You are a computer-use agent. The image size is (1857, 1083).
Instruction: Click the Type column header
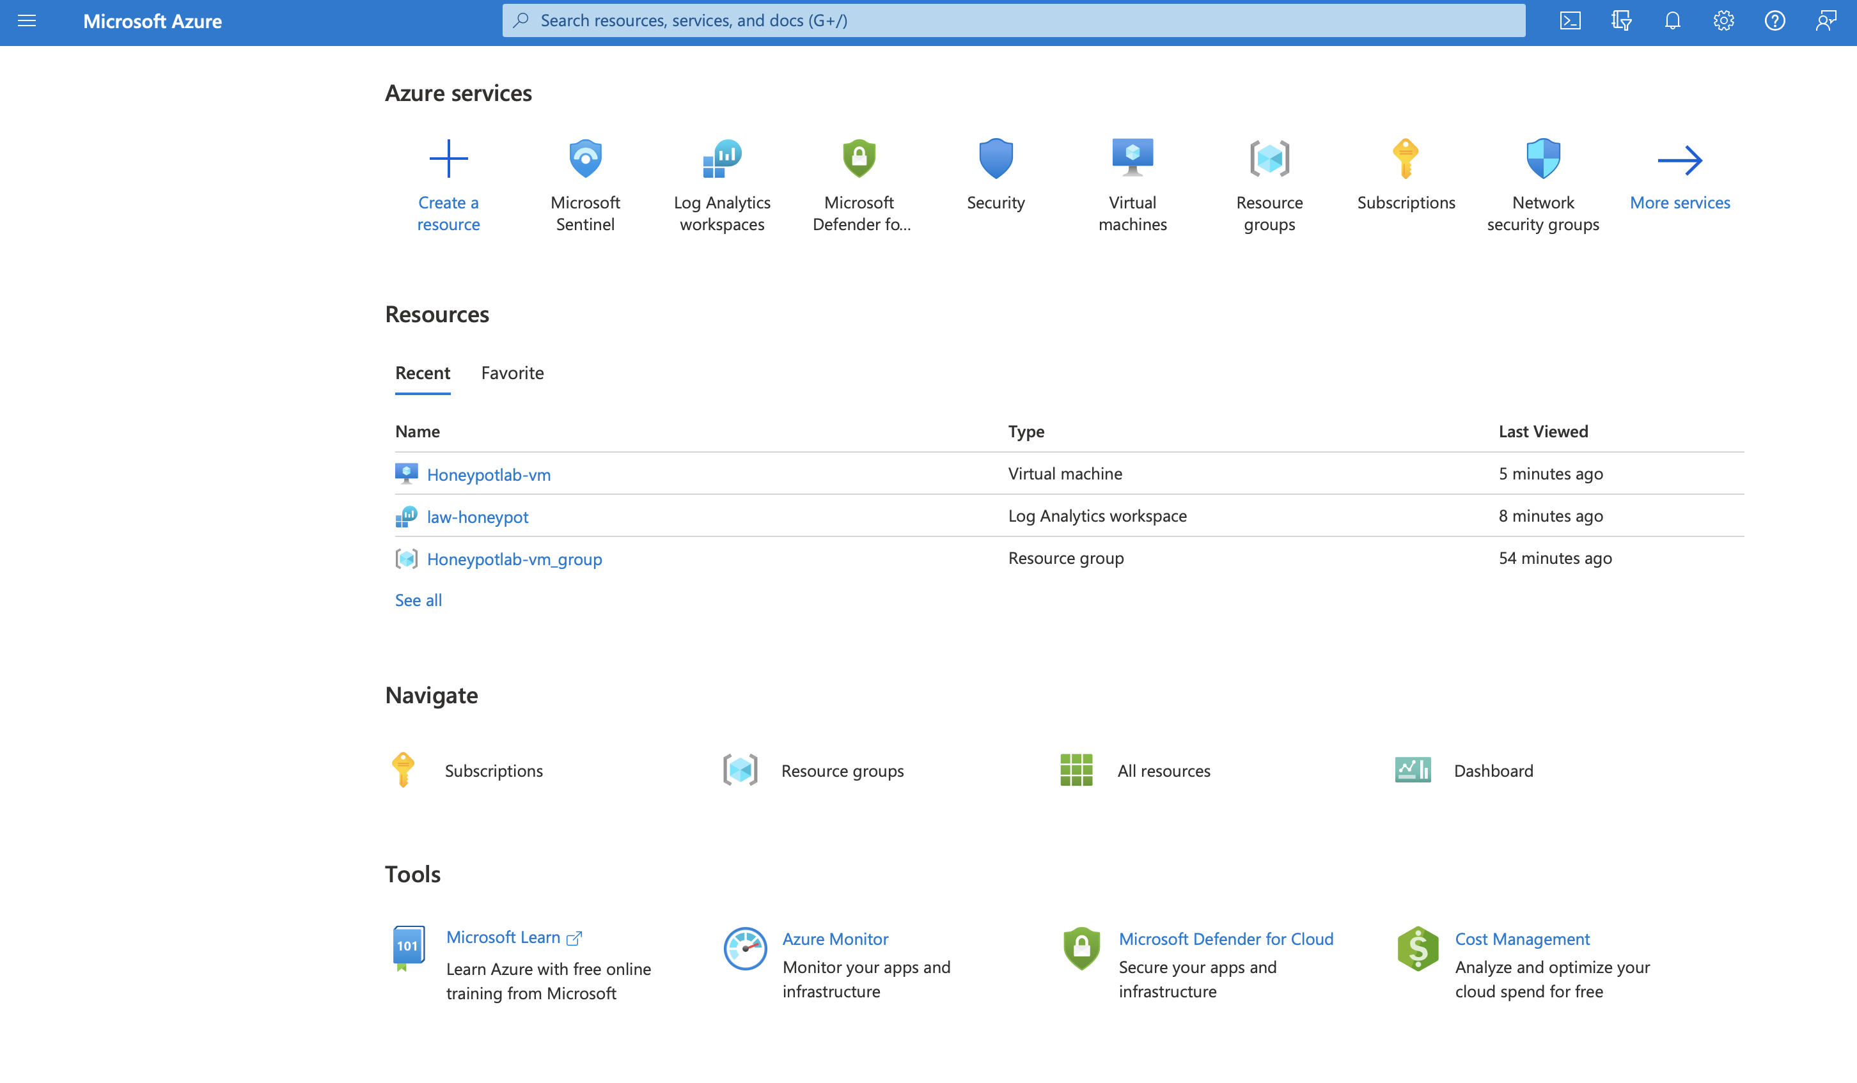[1026, 431]
